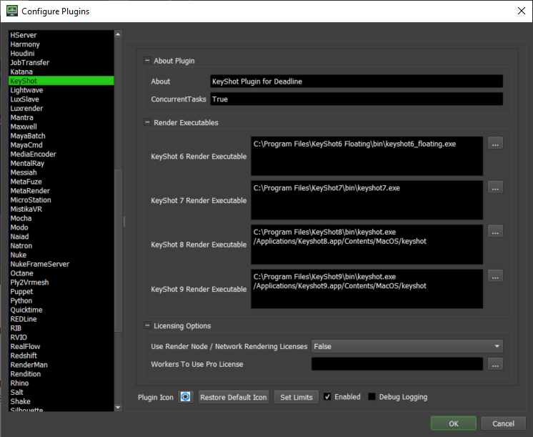533x437 pixels.
Task: Browse for KeyShot 7 Render Executable
Action: 495,187
